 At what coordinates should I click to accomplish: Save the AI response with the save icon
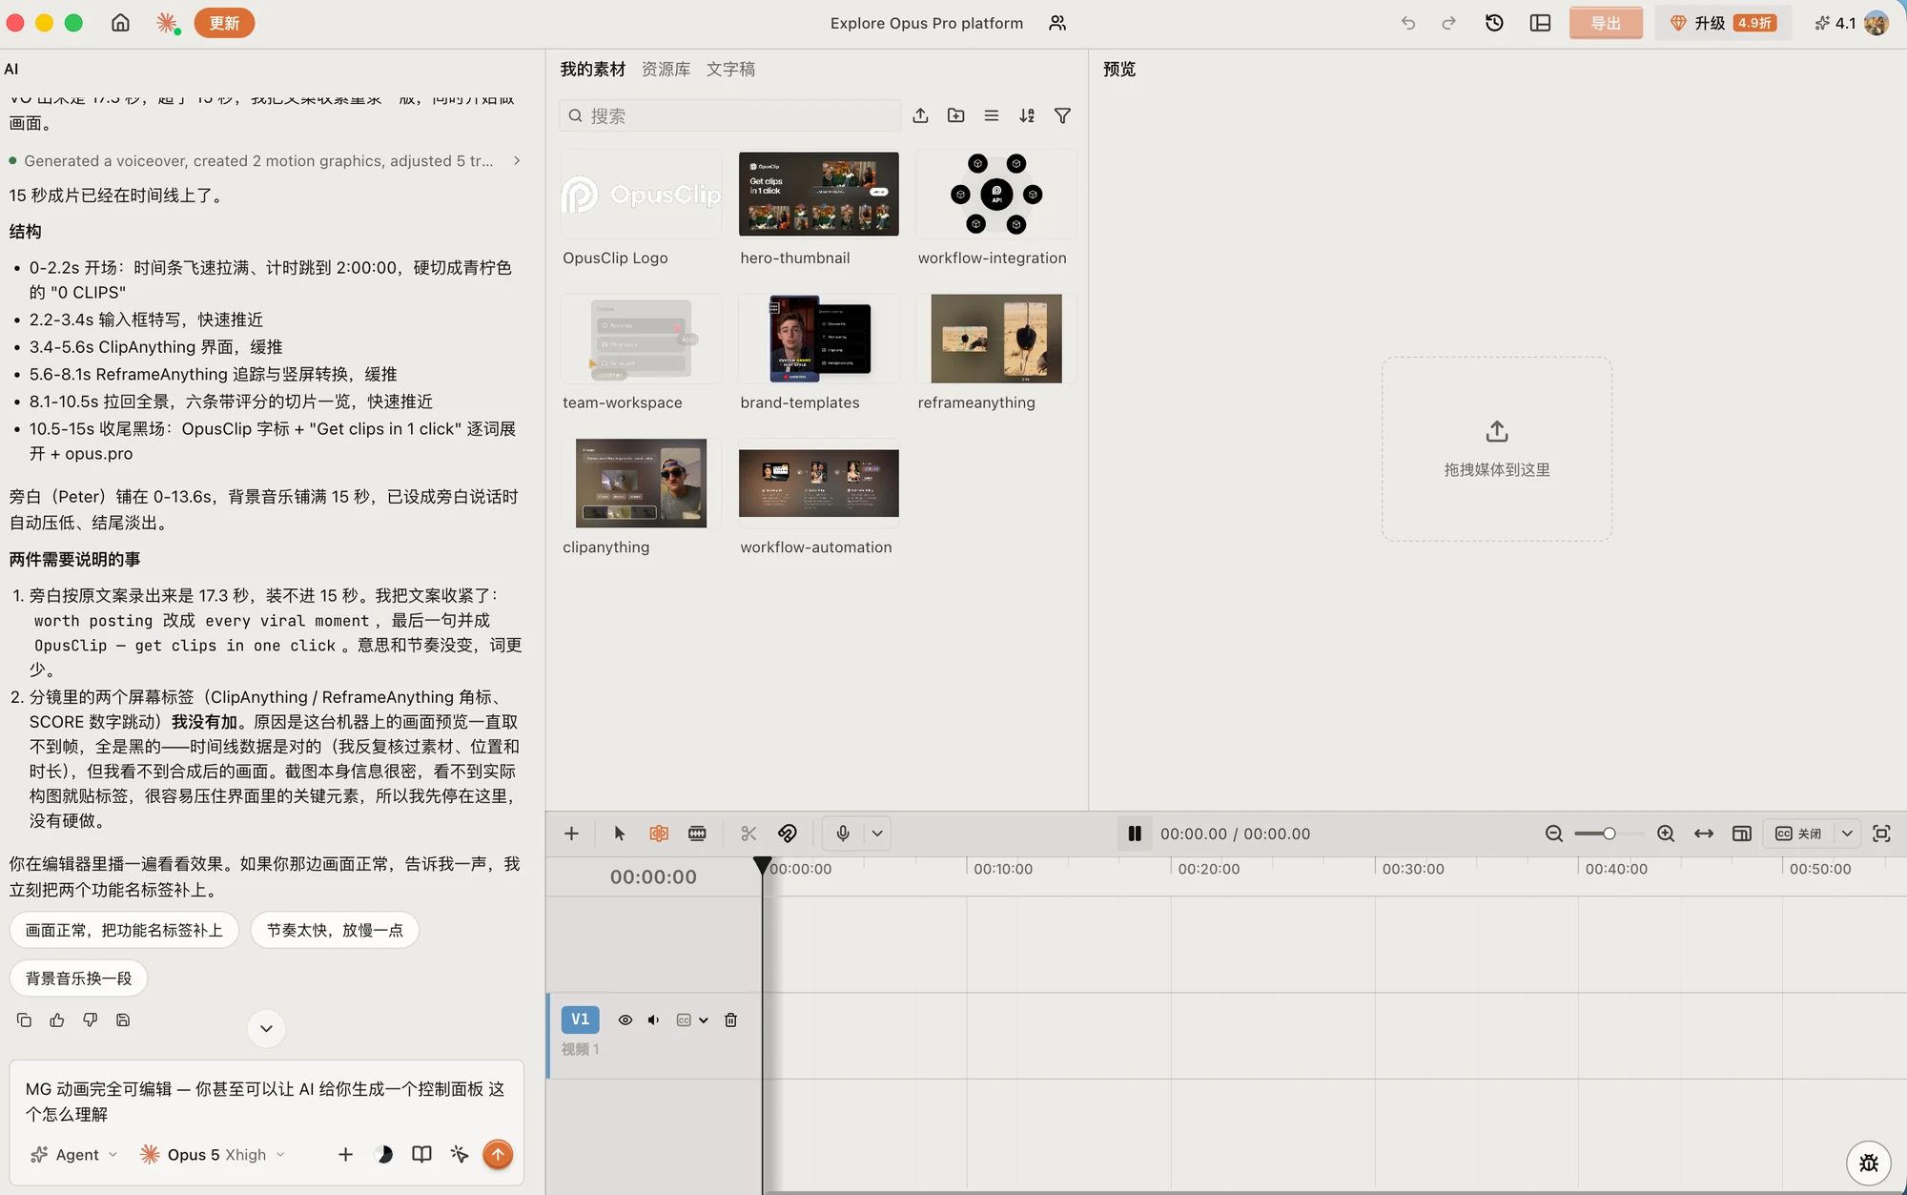(123, 1020)
